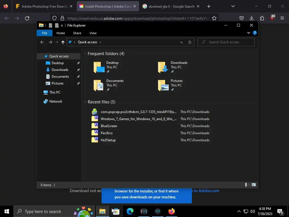Viewport: 289px width, 217px height.
Task: Select Pictures in the navigation pane
Action: click(57, 83)
